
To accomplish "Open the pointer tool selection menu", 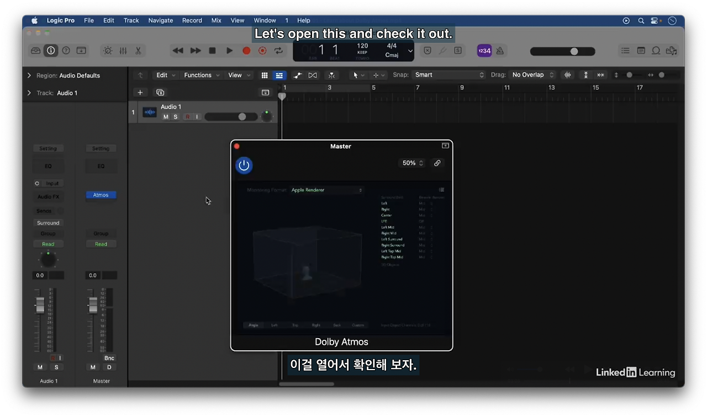I will click(x=358, y=75).
